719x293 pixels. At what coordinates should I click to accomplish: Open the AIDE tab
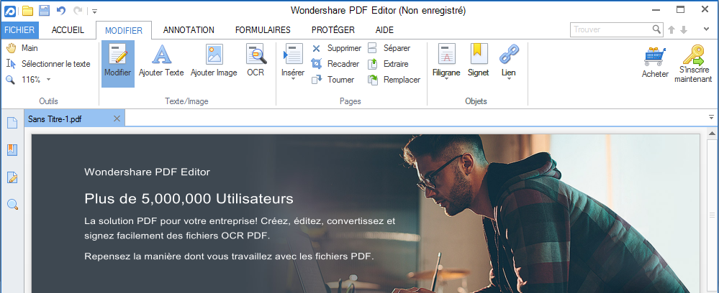384,30
